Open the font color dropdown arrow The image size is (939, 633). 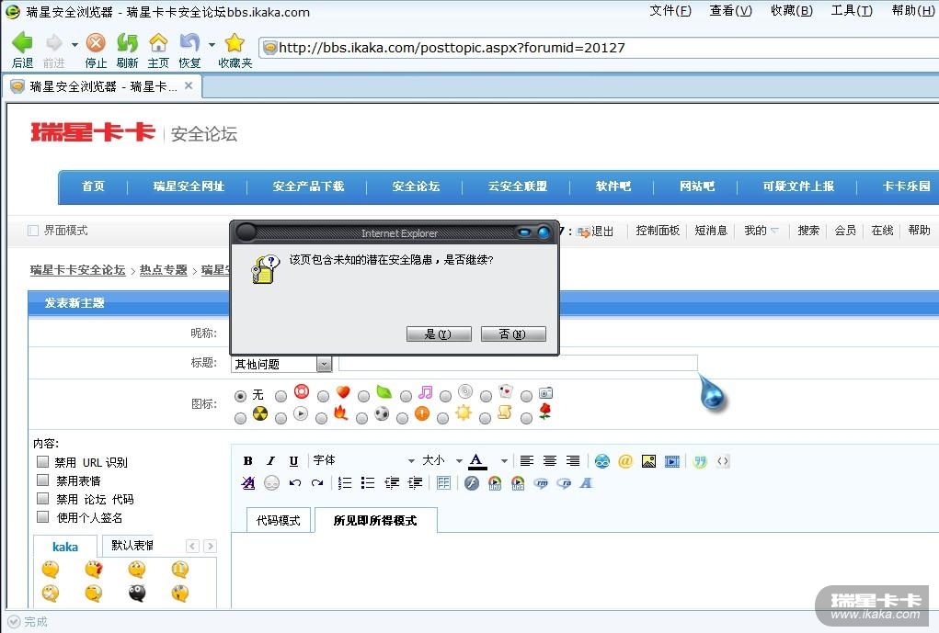[x=504, y=460]
